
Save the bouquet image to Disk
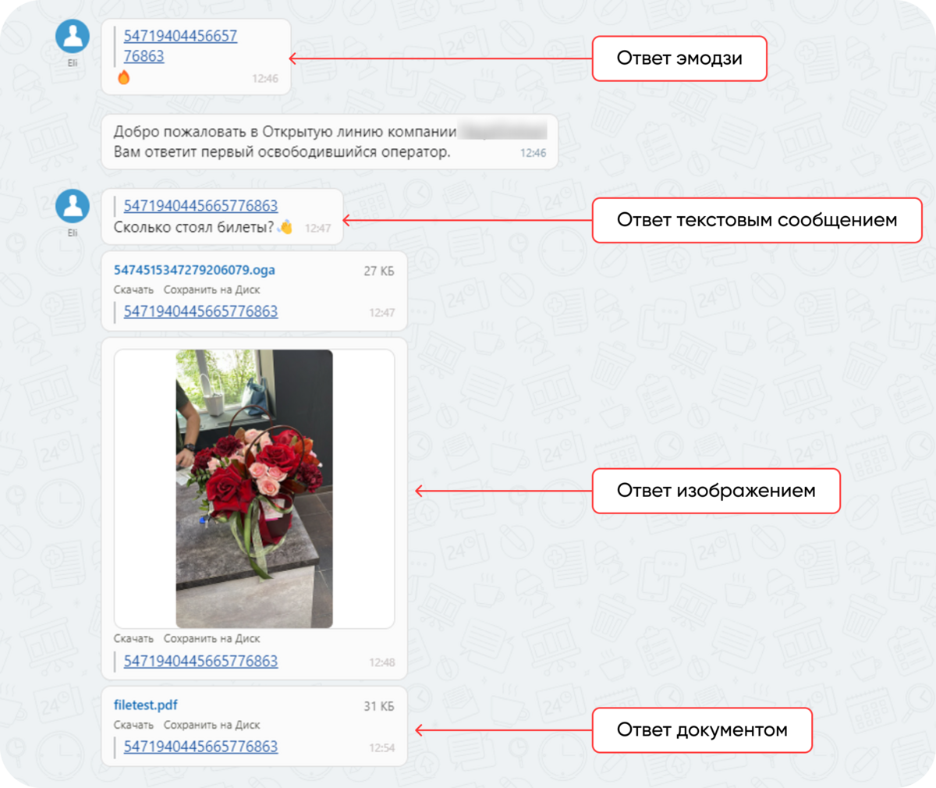(x=211, y=638)
